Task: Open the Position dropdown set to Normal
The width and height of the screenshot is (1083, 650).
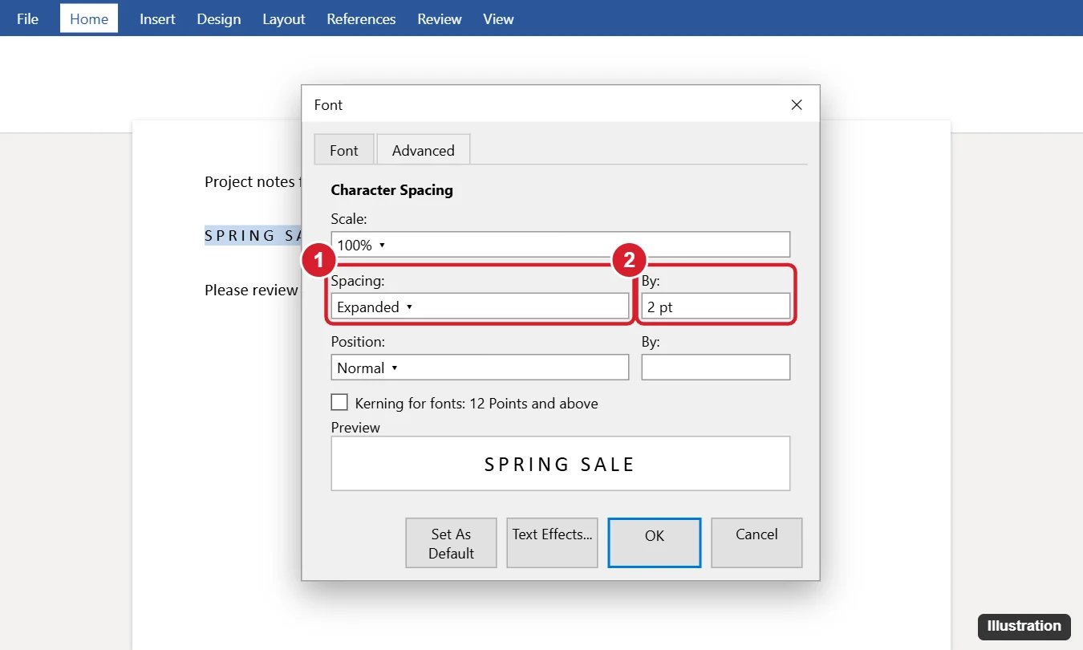Action: [x=480, y=368]
